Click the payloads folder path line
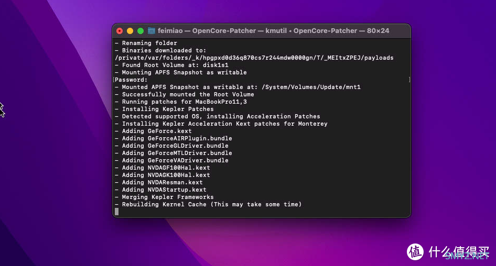Screen dimensions: 496x266 (x=254, y=58)
